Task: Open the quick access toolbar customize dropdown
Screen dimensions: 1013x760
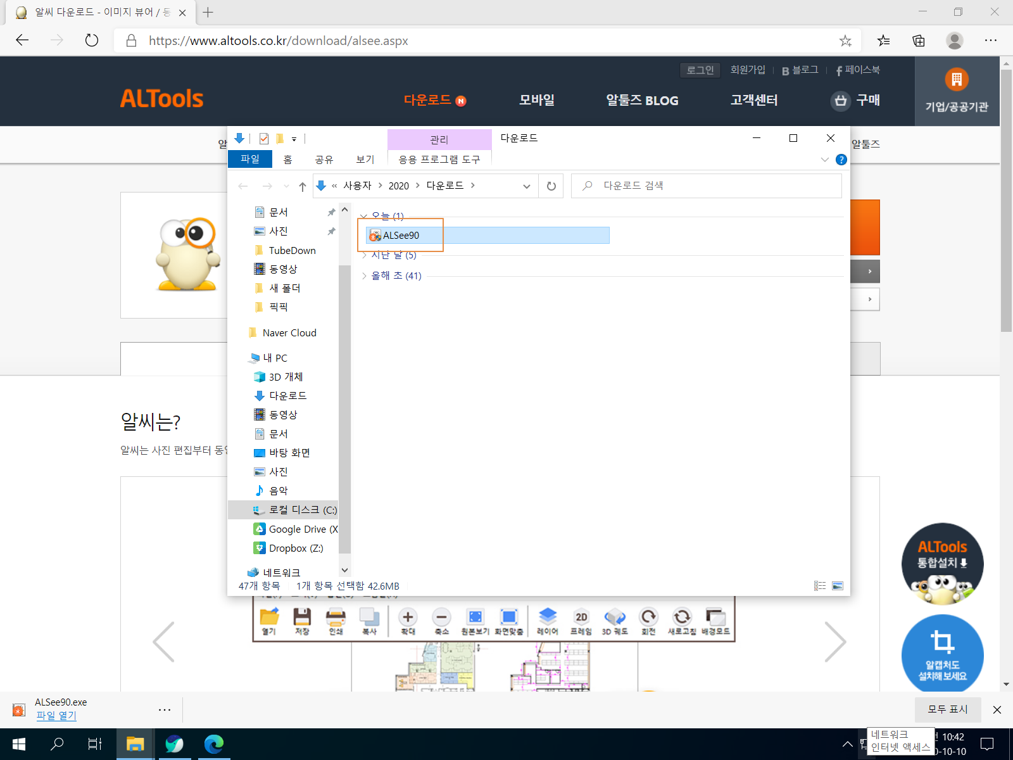Action: tap(294, 139)
